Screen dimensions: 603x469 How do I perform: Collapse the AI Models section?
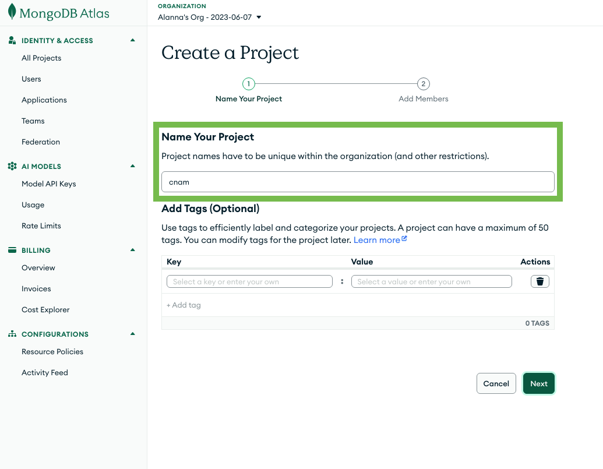pos(132,166)
